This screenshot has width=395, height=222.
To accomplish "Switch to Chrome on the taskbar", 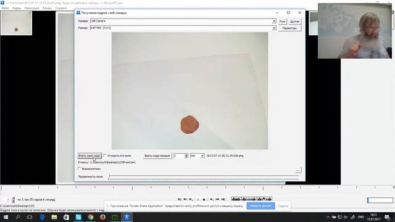I will click(x=91, y=217).
